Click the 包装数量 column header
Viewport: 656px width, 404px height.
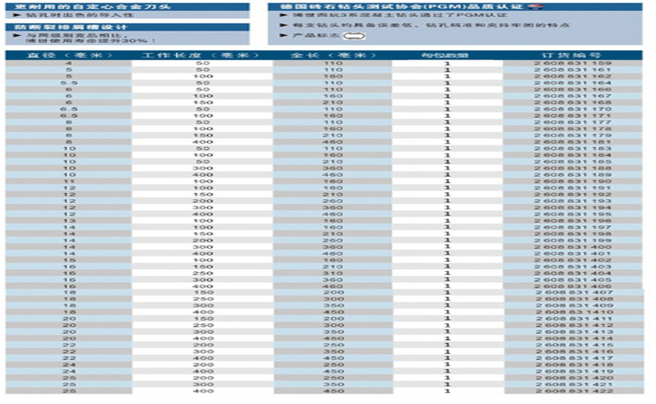pyautogui.click(x=446, y=55)
